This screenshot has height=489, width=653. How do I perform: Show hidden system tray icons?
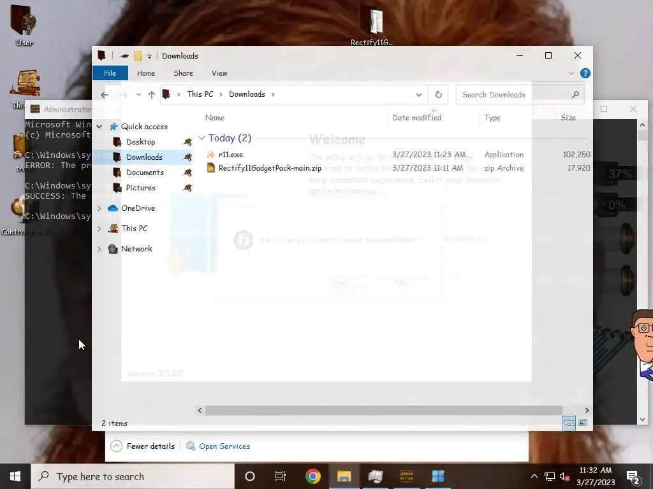pos(534,476)
